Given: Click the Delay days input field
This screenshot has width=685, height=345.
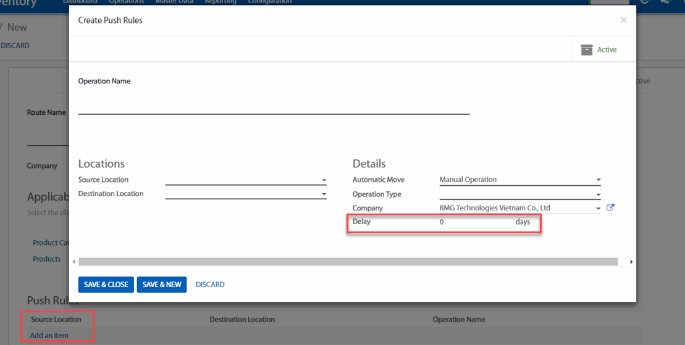Looking at the screenshot, I should [476, 222].
